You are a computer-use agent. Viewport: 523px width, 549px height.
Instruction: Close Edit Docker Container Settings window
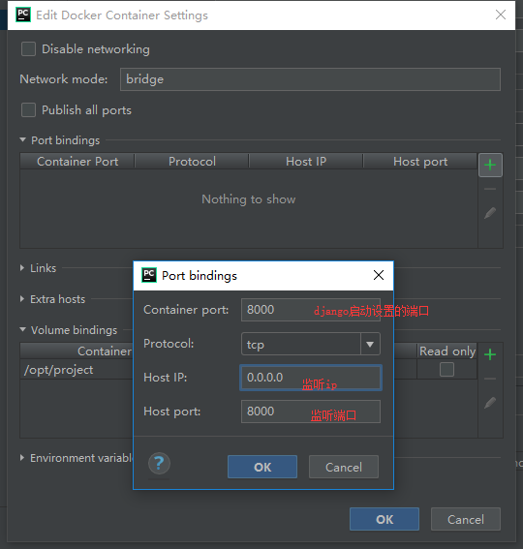coord(501,15)
